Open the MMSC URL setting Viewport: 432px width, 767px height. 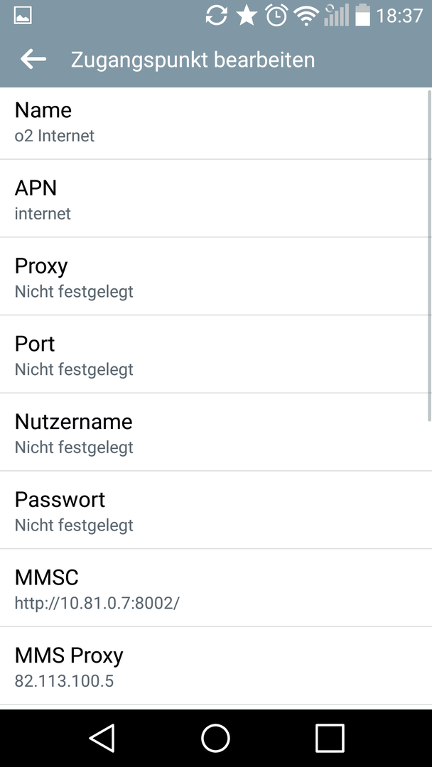214,587
